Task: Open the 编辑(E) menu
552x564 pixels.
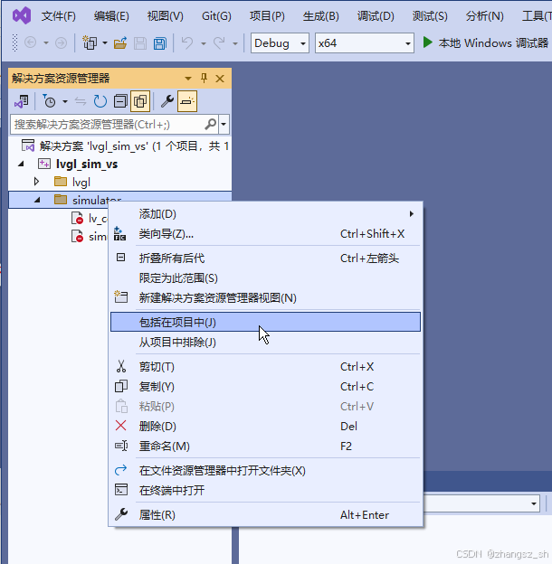Action: [111, 16]
